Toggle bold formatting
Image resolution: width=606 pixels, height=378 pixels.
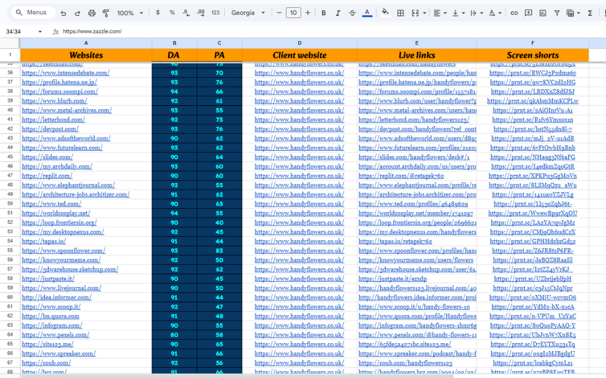[324, 13]
